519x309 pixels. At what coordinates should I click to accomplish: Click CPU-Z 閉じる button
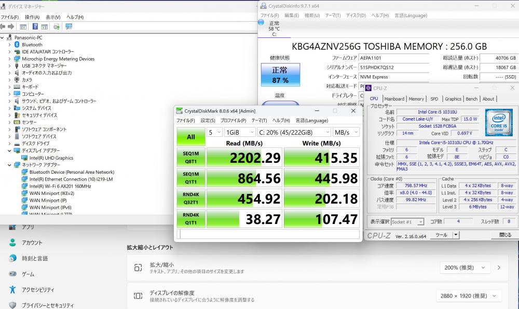[x=505, y=235]
